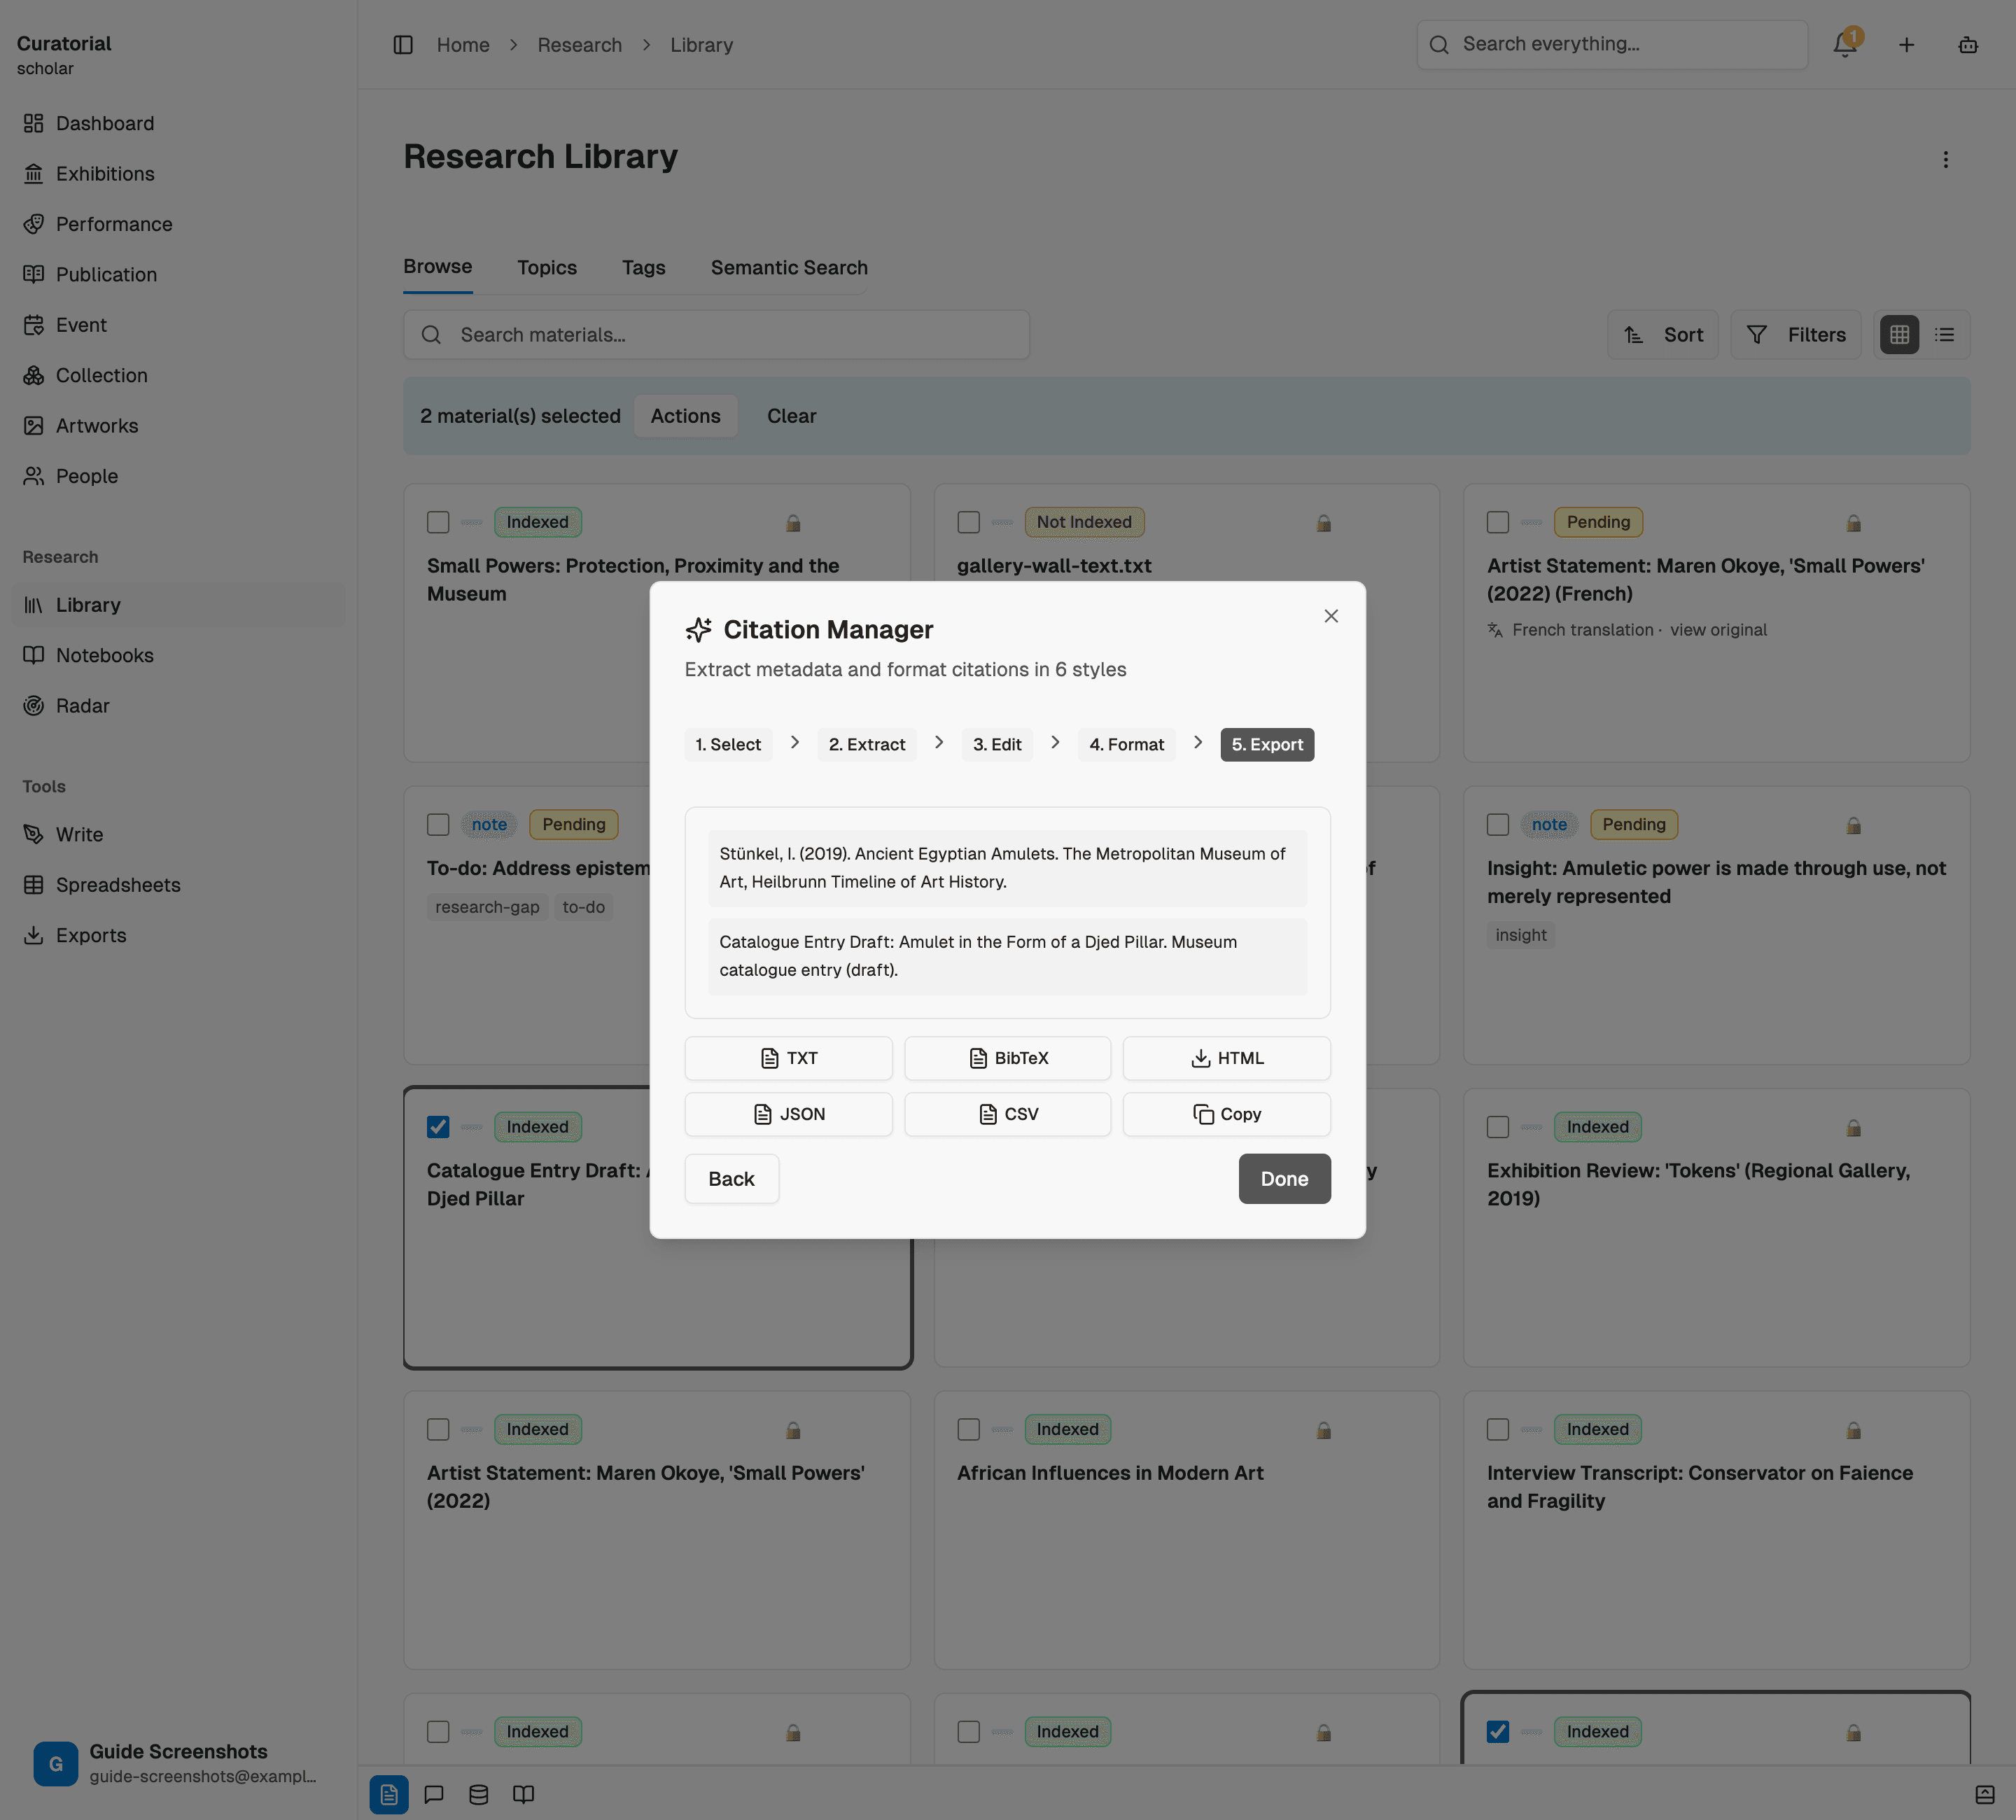2016x1820 pixels.
Task: Tick checkbox for Artist Statement (French) card
Action: click(x=1498, y=522)
